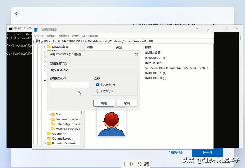Image resolution: width=245 pixels, height=168 pixels.
Task: Select the SystemProtected tree key
Action: [67, 119]
